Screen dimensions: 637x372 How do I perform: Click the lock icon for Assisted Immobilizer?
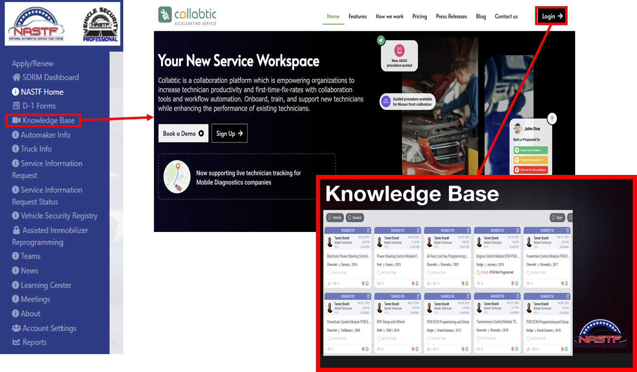pyautogui.click(x=17, y=231)
